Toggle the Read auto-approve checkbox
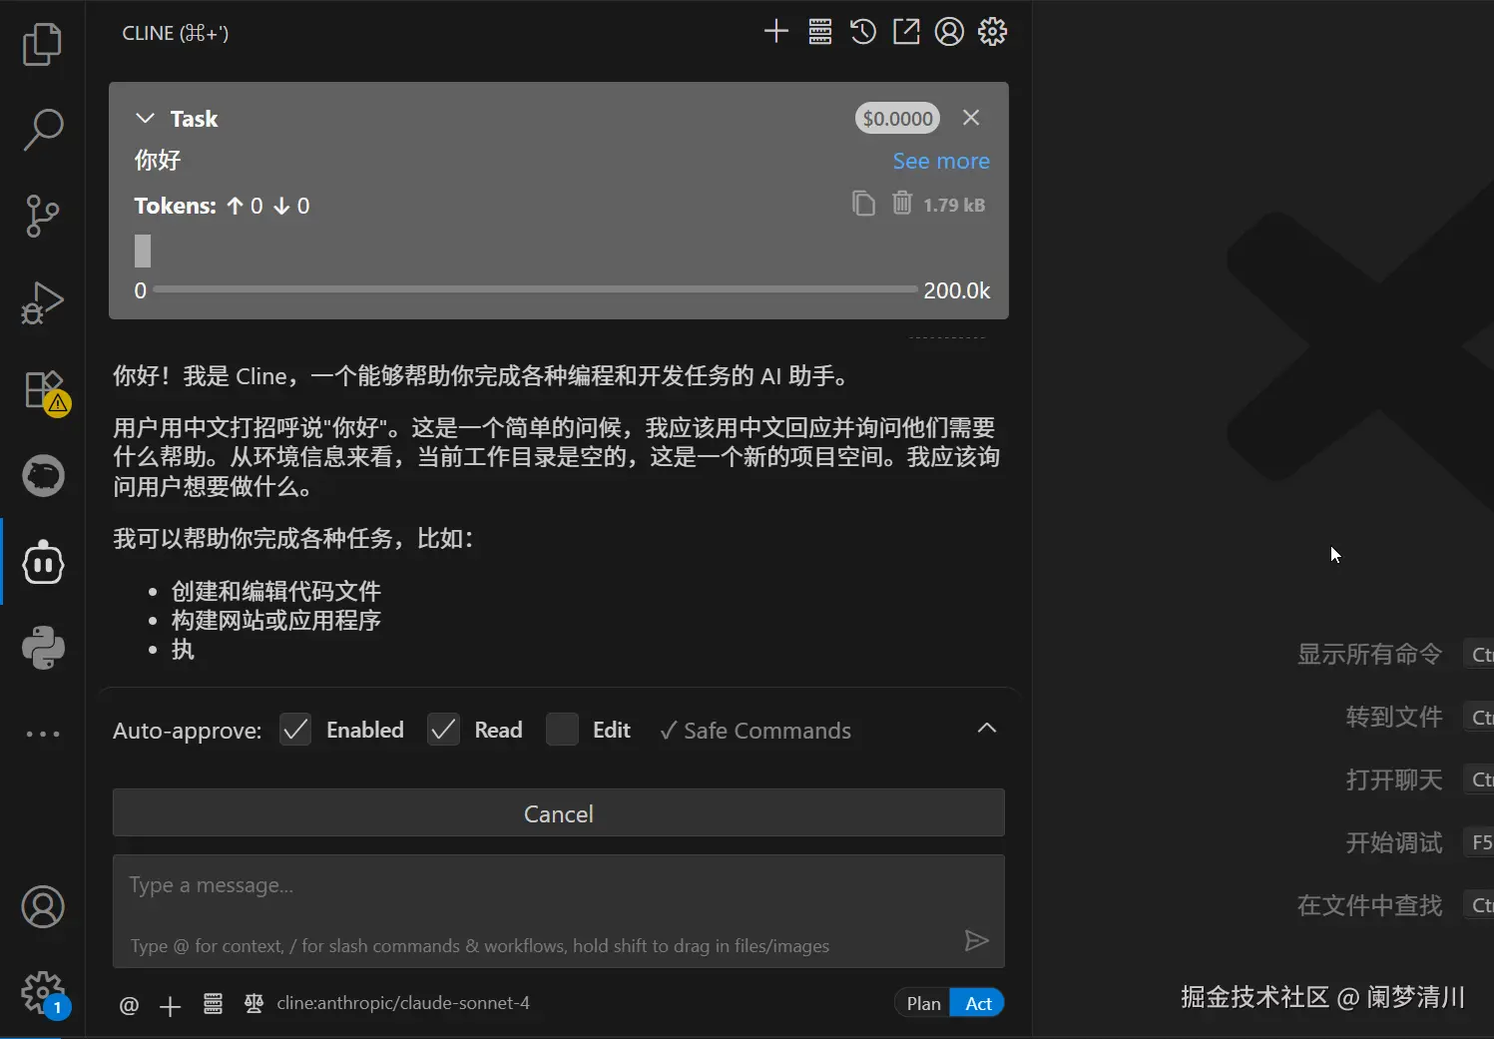 click(443, 730)
